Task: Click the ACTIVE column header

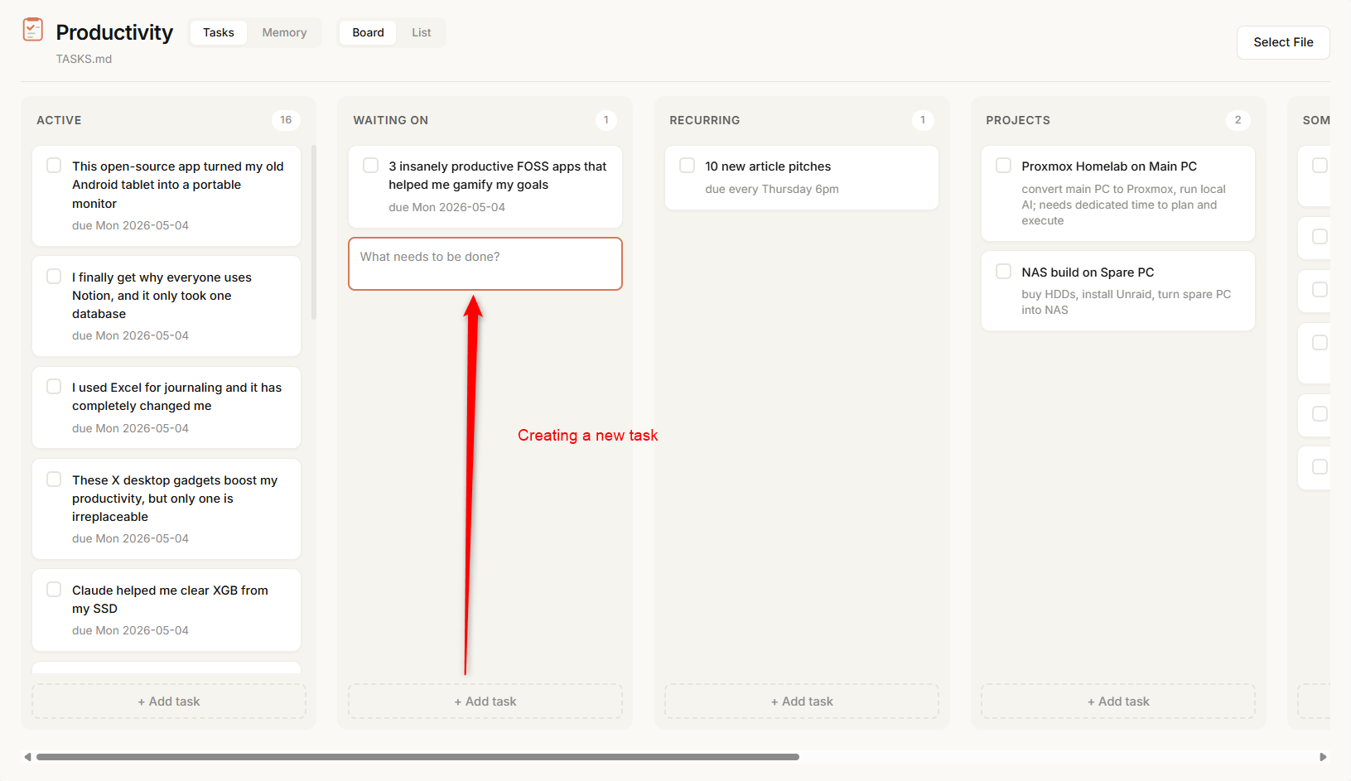Action: click(x=59, y=120)
